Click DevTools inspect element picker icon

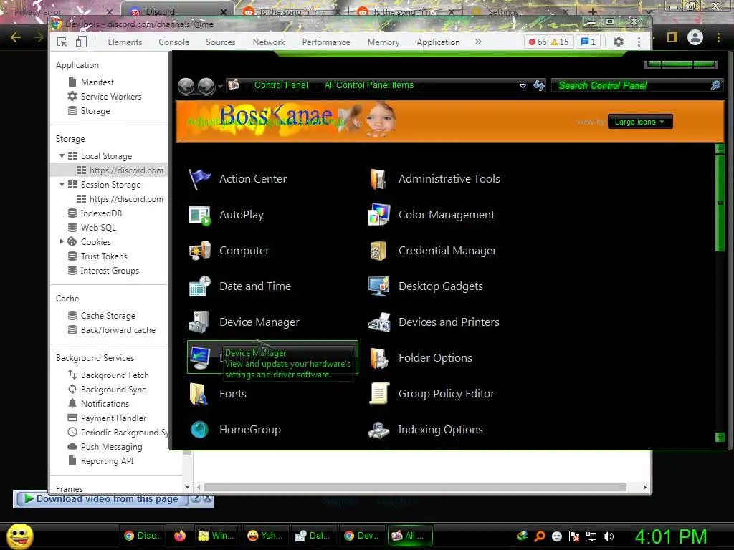click(x=62, y=42)
